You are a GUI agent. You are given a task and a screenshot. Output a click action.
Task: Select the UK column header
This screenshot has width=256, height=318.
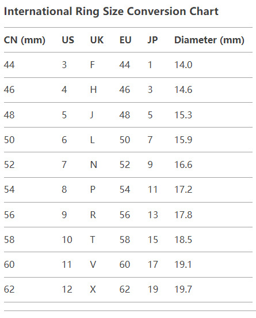[x=97, y=40]
